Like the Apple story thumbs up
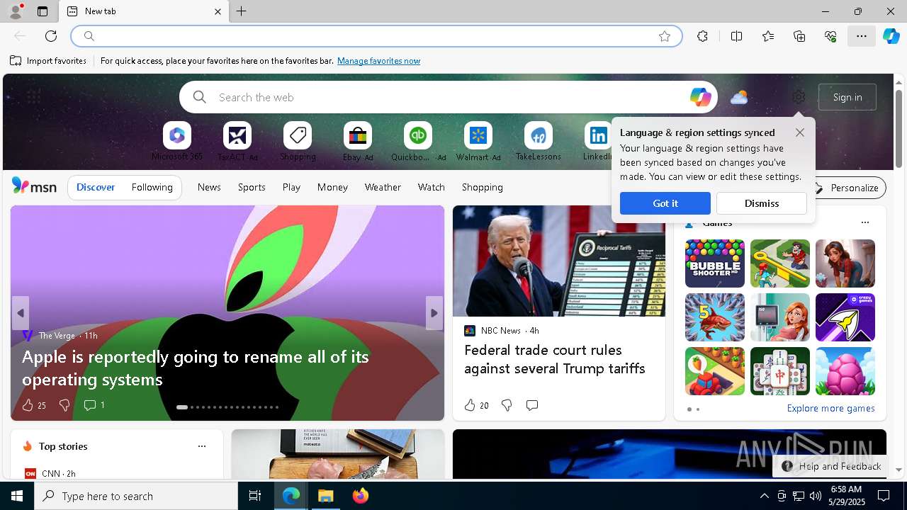 (33, 405)
